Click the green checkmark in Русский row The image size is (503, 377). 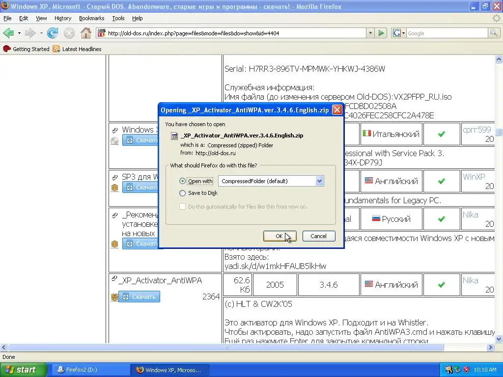click(x=442, y=219)
